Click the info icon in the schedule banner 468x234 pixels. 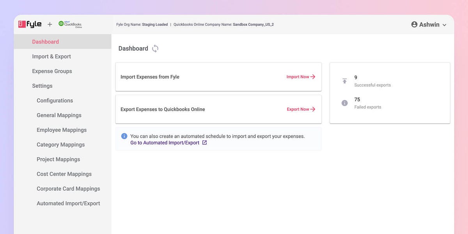[x=124, y=136]
